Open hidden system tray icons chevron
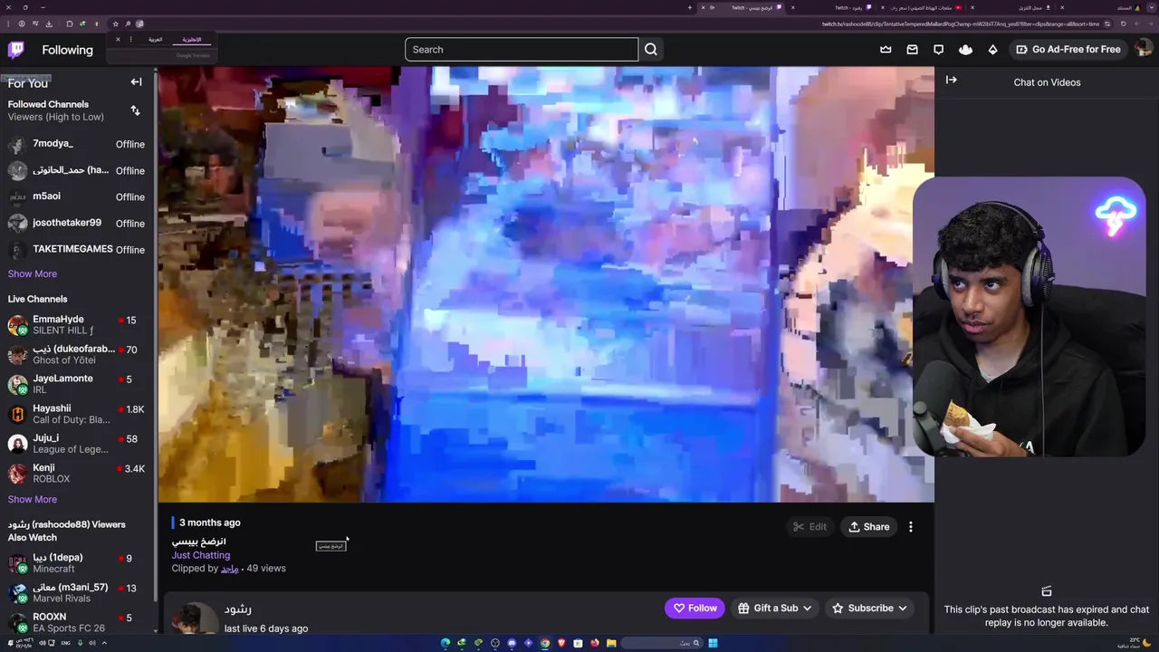 coord(104,643)
